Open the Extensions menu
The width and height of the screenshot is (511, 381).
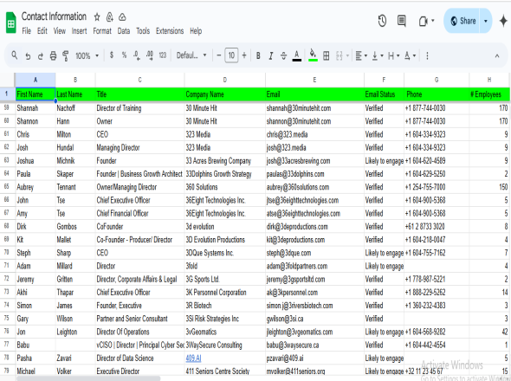pyautogui.click(x=170, y=31)
